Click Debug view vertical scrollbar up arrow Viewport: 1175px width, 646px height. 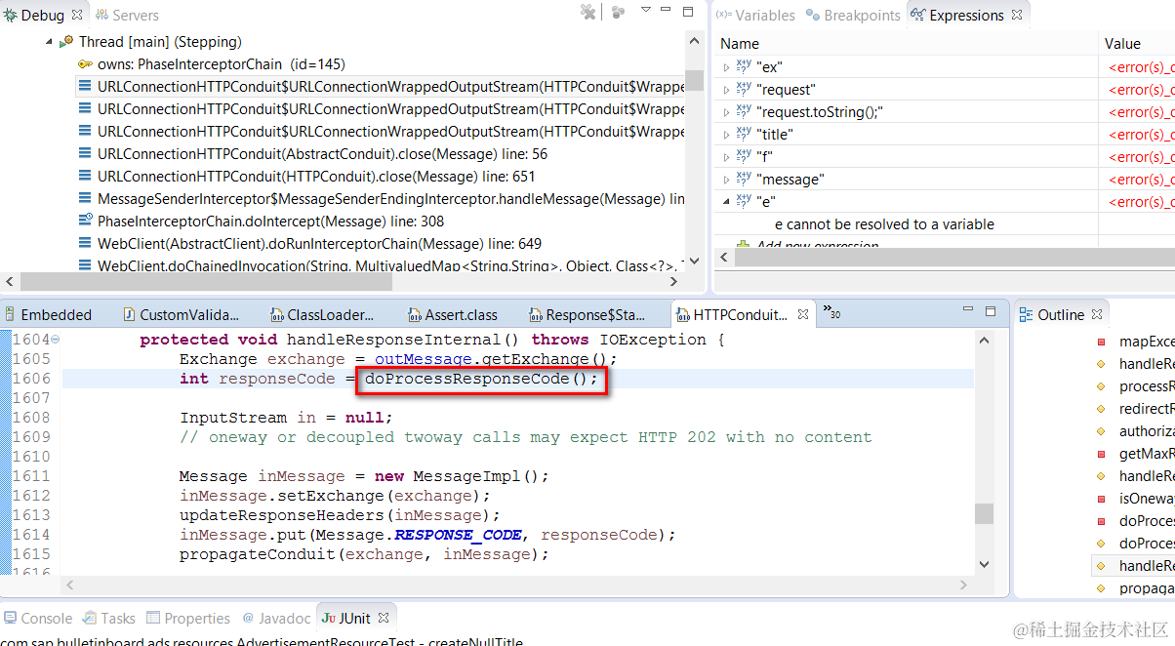(694, 40)
